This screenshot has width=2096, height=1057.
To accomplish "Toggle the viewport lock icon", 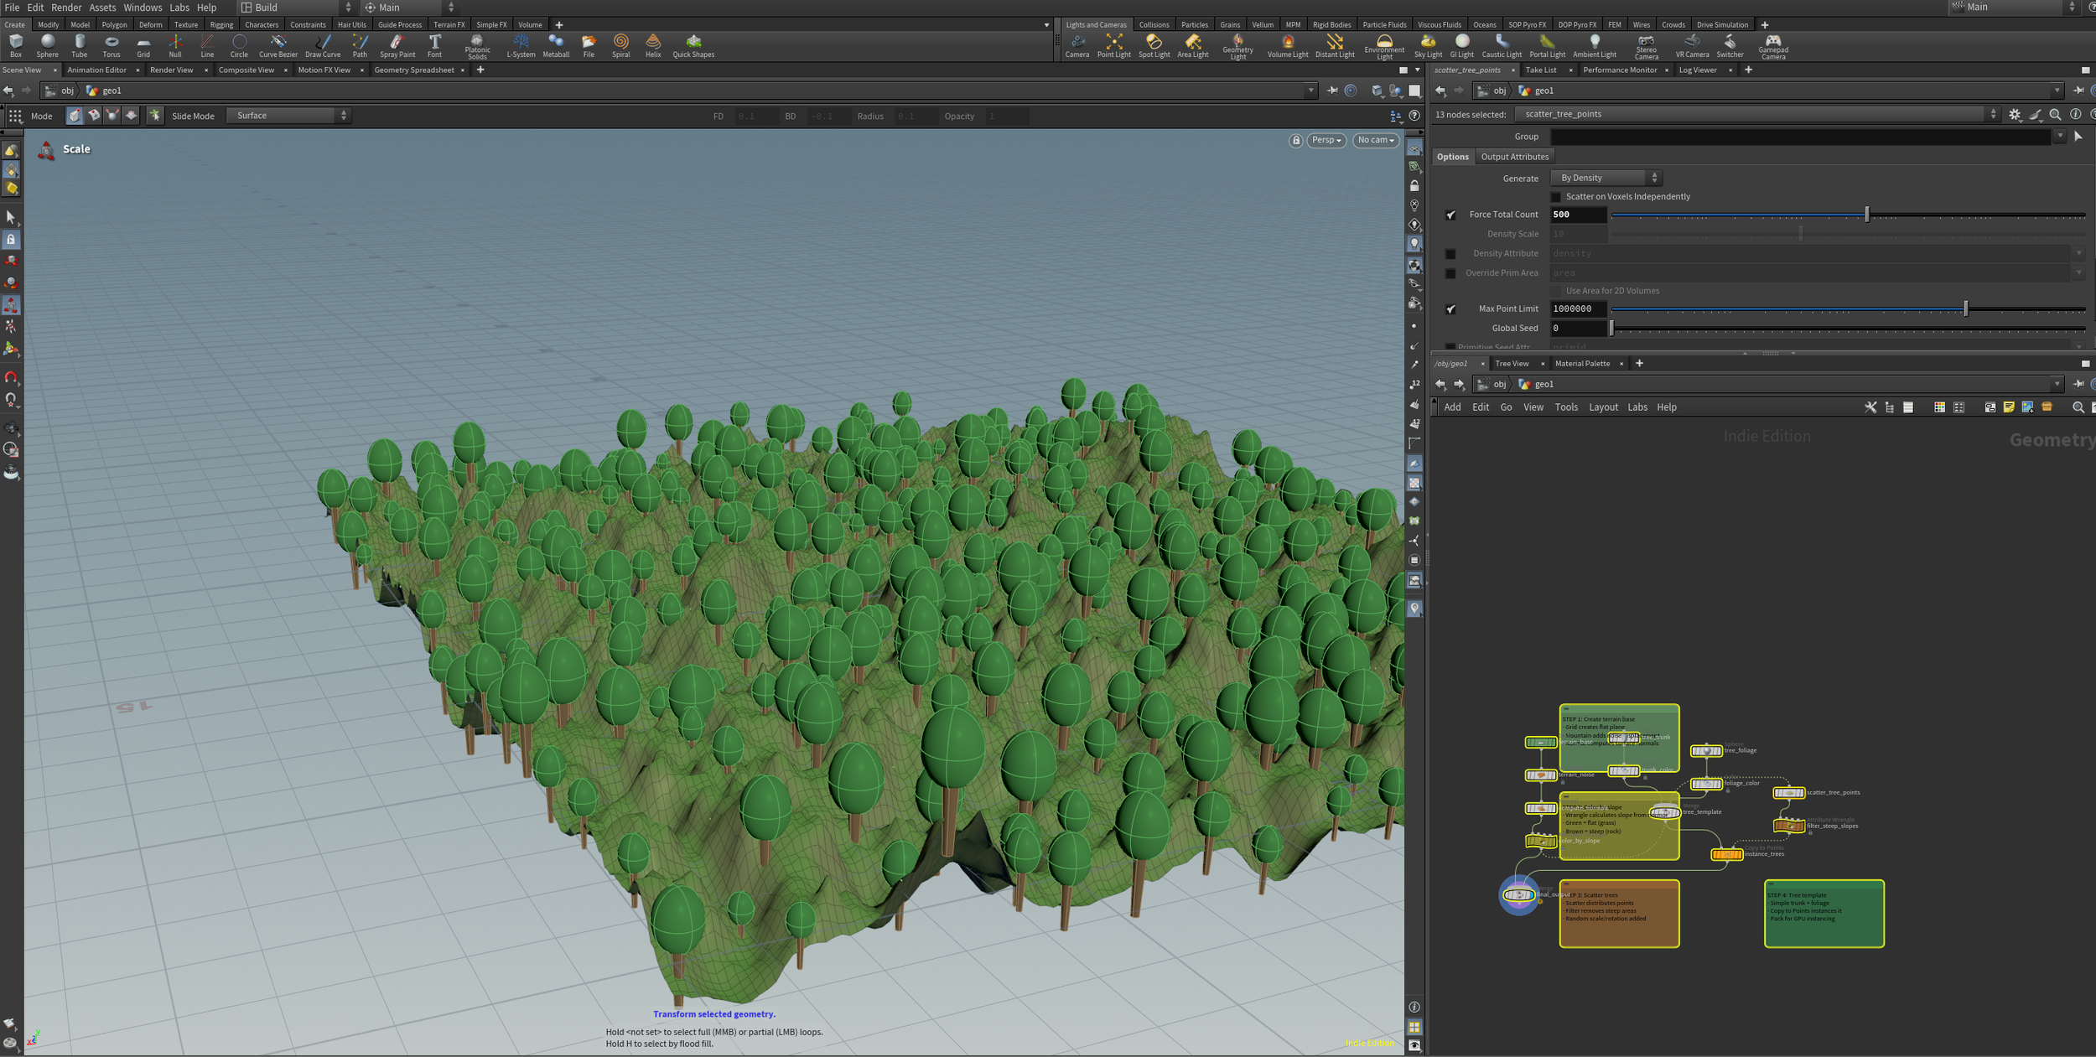I will coord(1295,141).
